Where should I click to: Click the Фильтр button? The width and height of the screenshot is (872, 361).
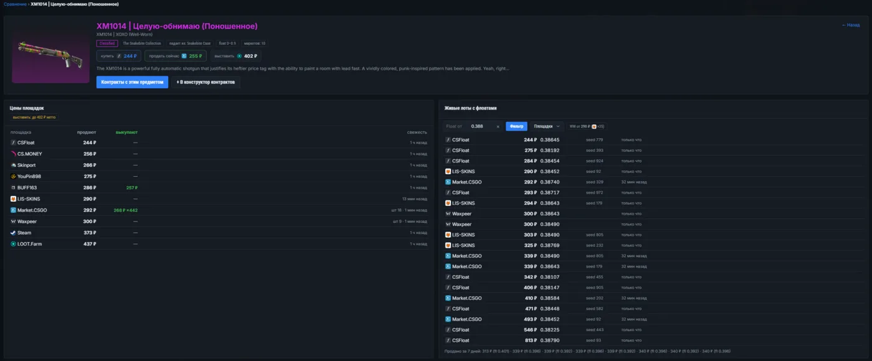[x=516, y=126]
